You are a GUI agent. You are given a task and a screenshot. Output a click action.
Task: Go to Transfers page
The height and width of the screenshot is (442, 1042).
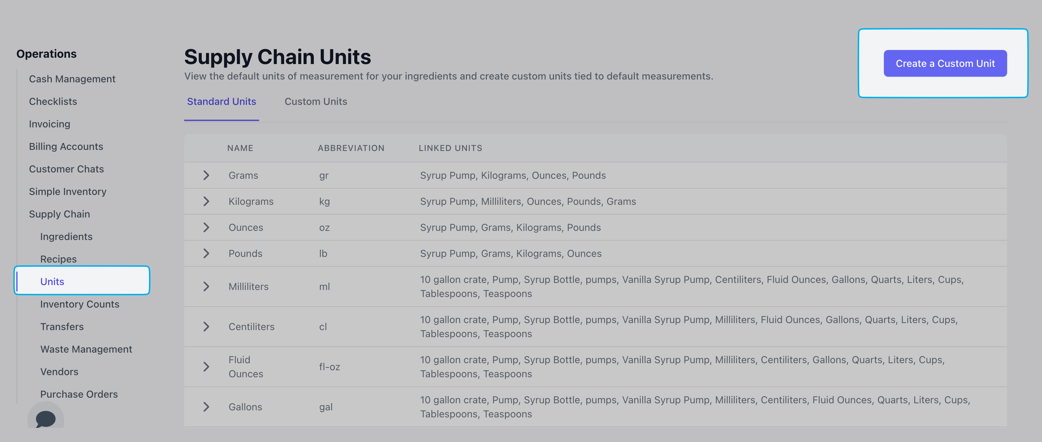coord(62,326)
